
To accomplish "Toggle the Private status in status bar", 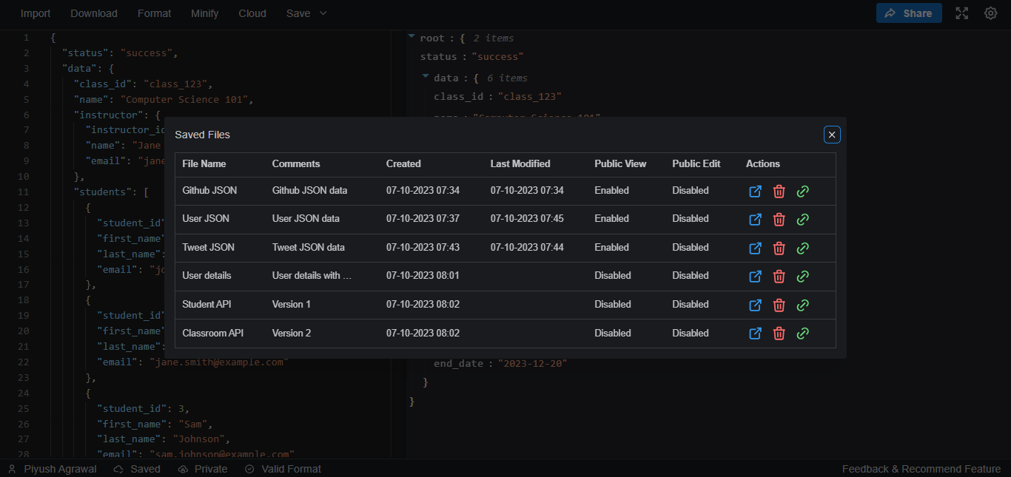I will [203, 469].
